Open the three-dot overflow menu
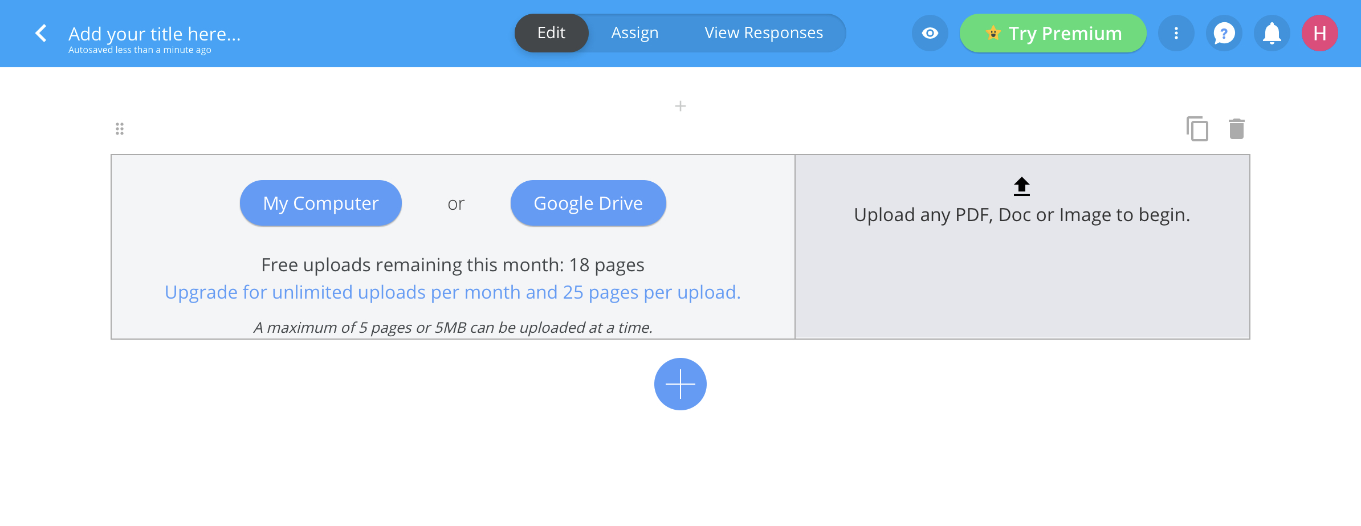The width and height of the screenshot is (1361, 526). [x=1176, y=33]
